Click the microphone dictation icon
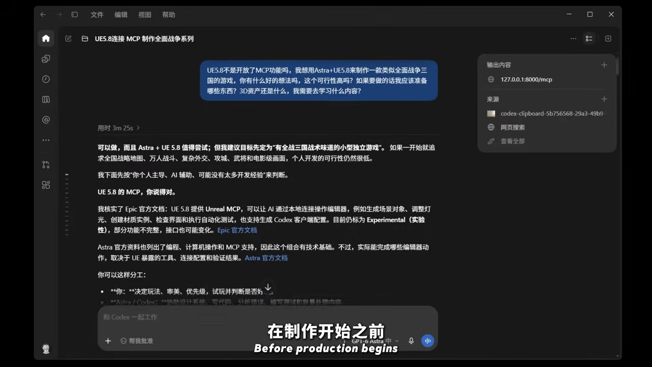Screen dimensions: 652x367 tap(411, 341)
